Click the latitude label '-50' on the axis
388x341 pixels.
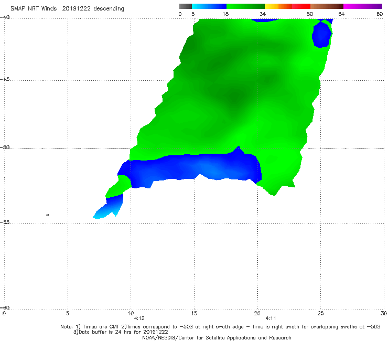pos(5,147)
